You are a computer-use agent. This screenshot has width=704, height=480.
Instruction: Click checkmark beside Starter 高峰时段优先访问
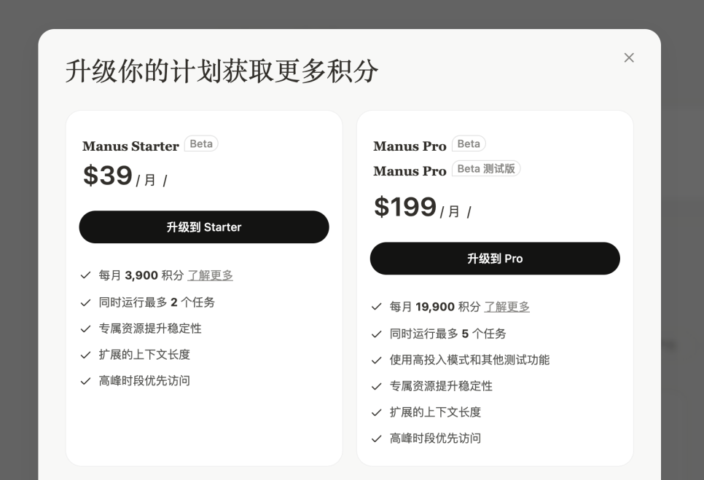pos(85,381)
